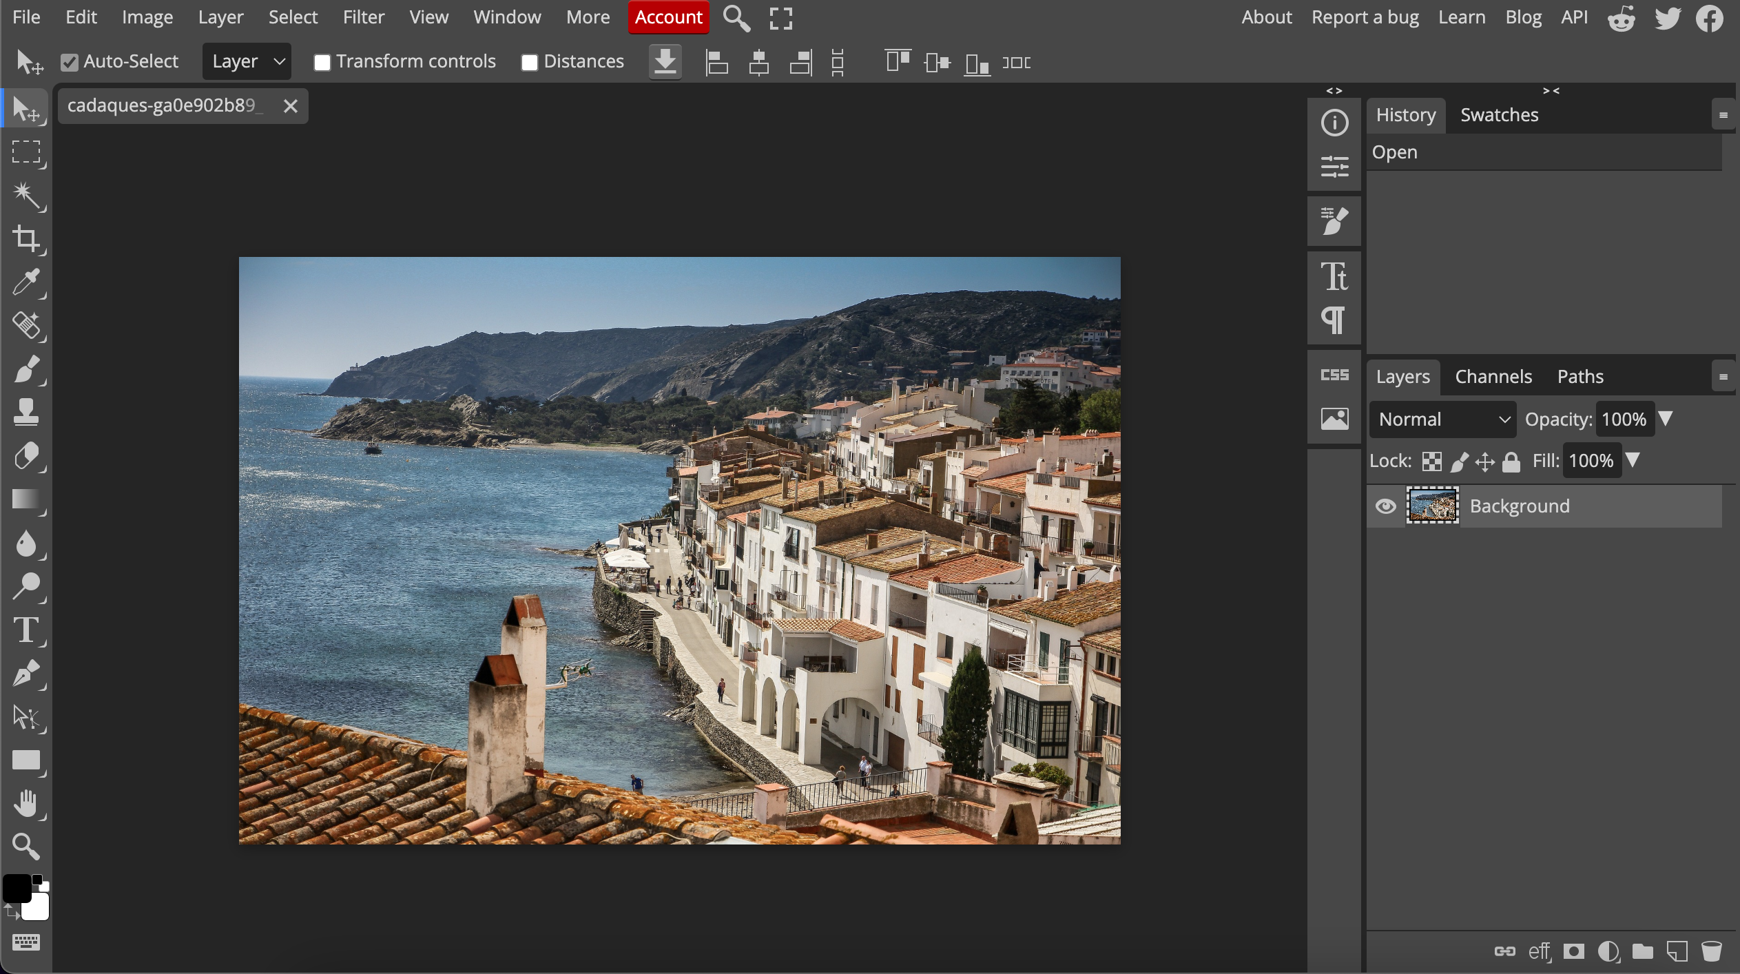The height and width of the screenshot is (974, 1740).
Task: Select the Eyedropper tool
Action: pos(26,282)
